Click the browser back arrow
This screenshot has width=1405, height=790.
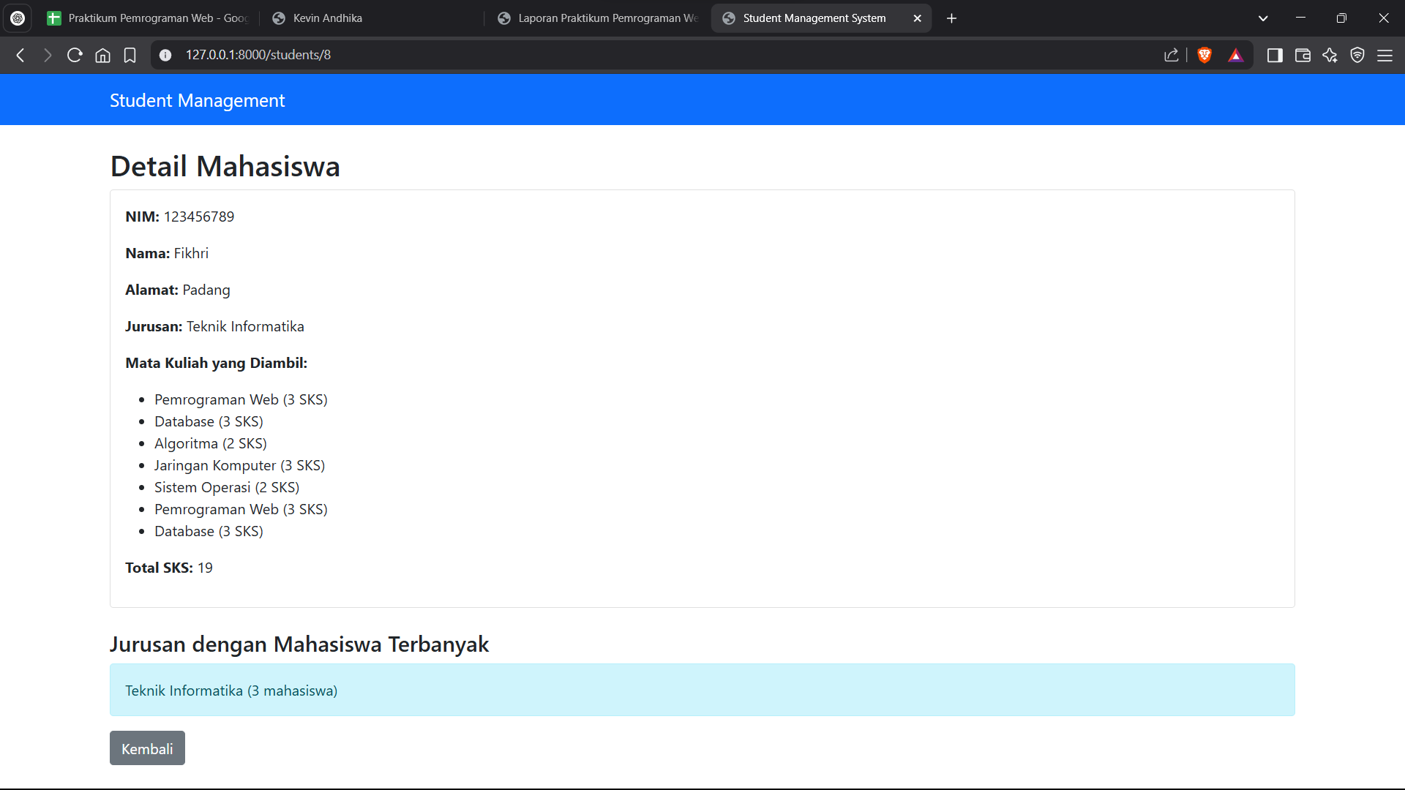[20, 55]
